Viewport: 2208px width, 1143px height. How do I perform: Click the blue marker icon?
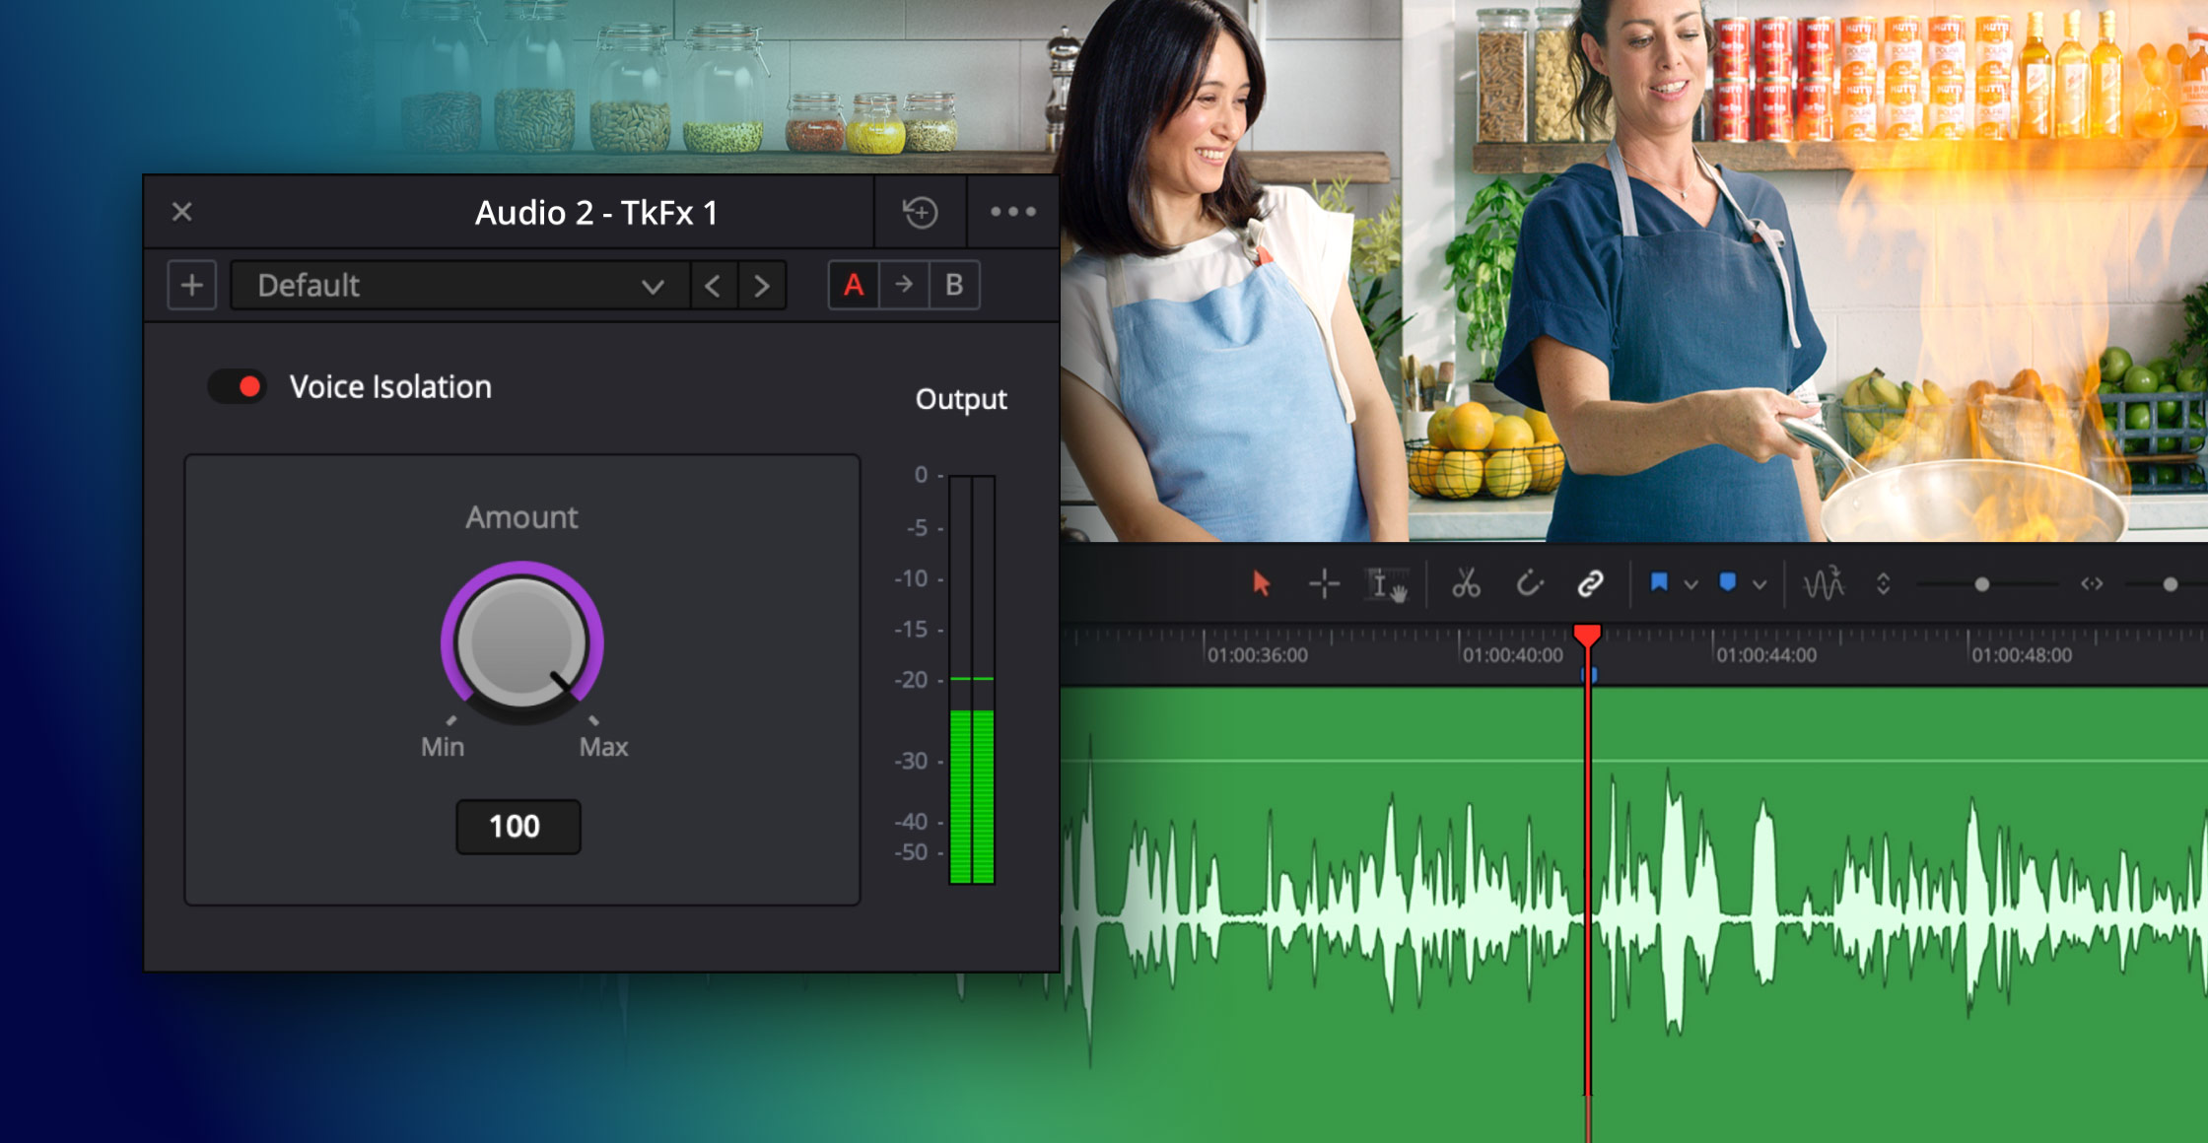pyautogui.click(x=1727, y=582)
